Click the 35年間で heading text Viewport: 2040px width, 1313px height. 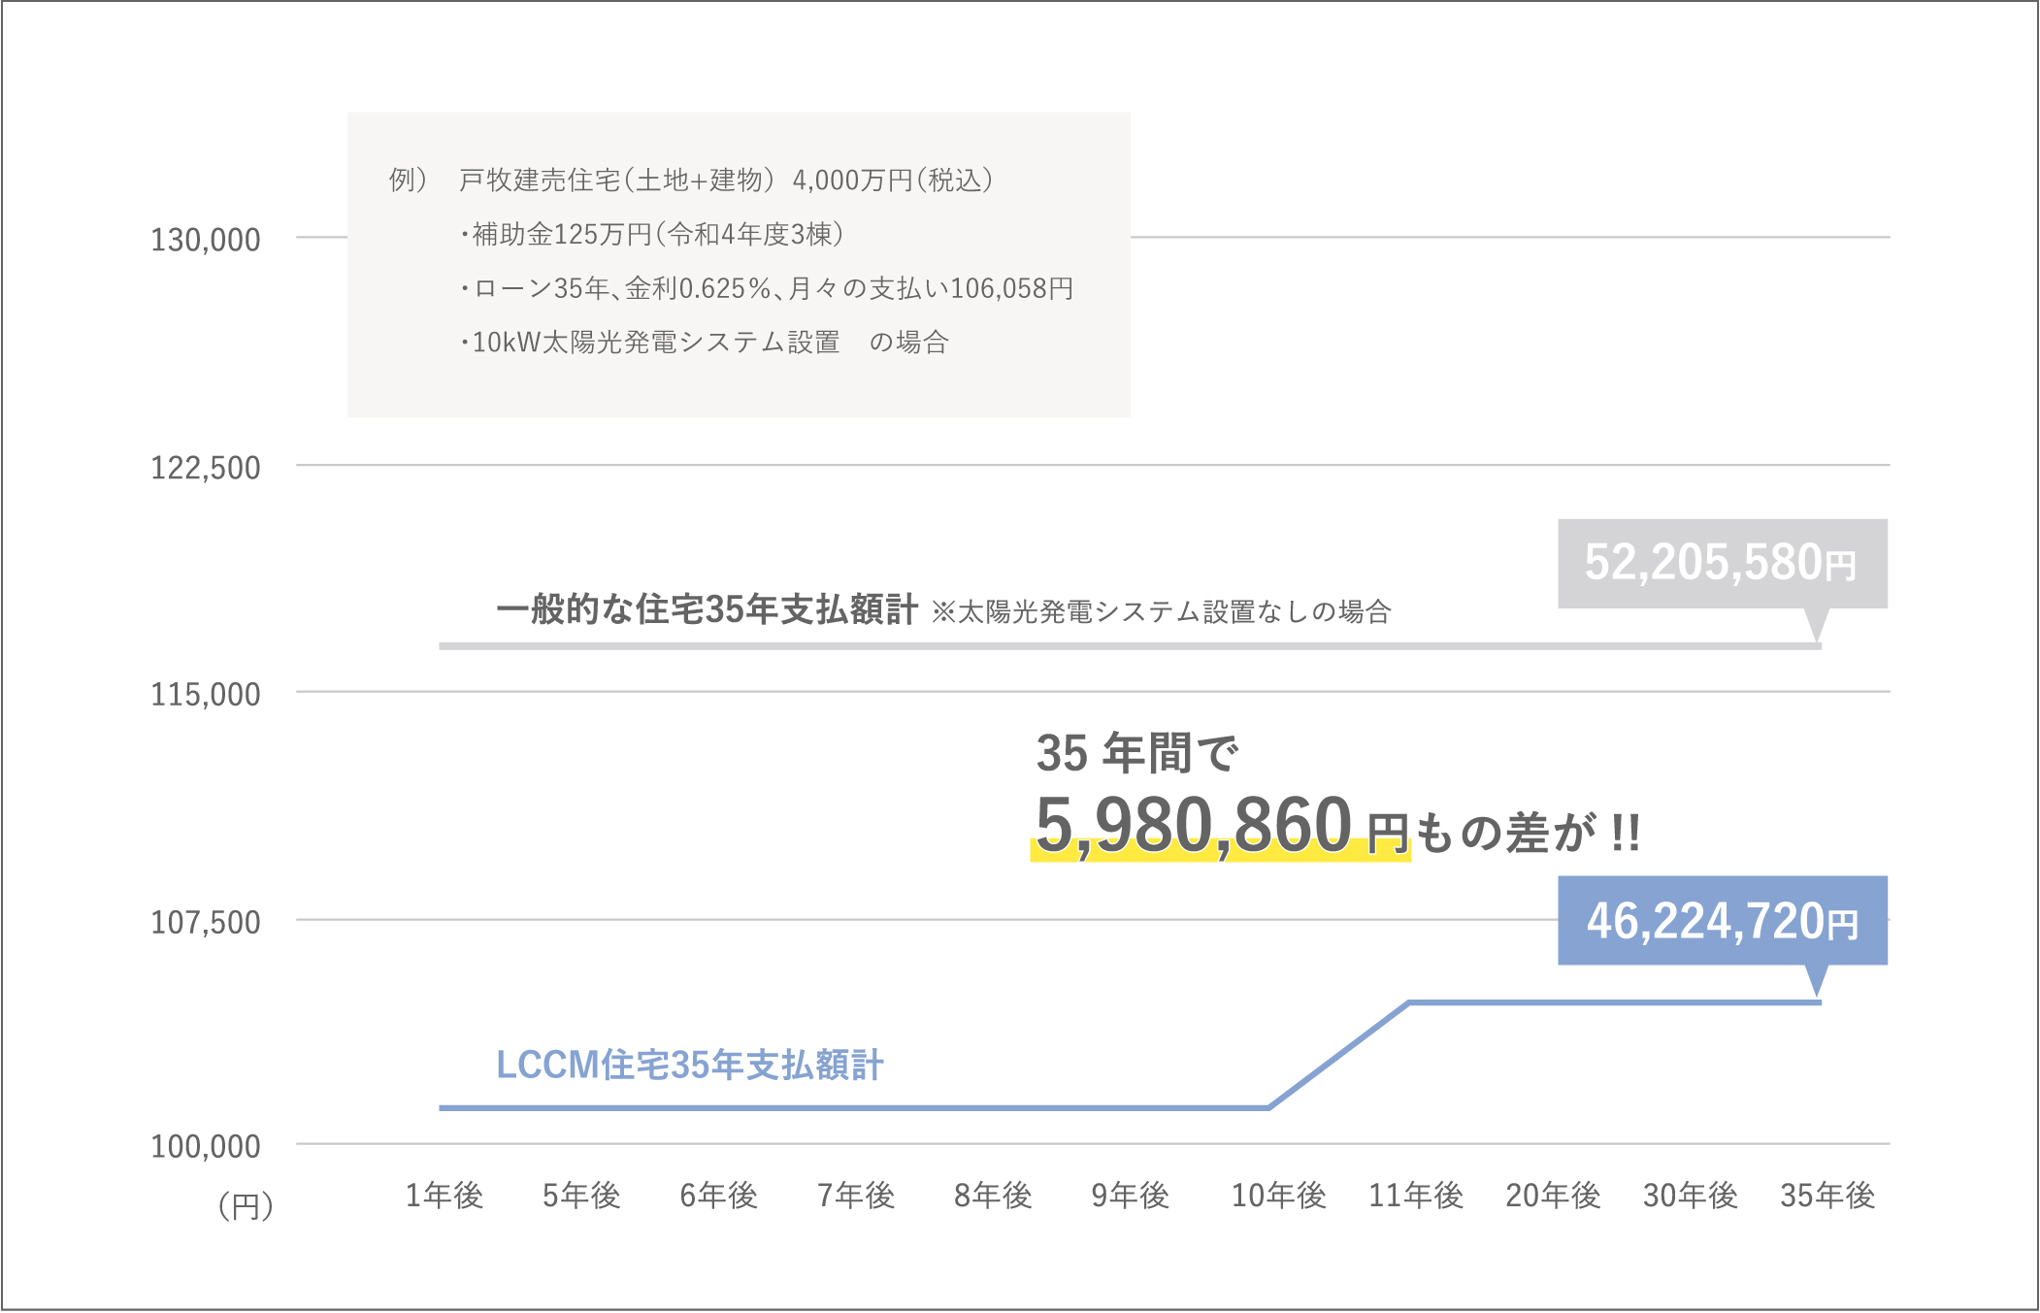coord(1137,753)
